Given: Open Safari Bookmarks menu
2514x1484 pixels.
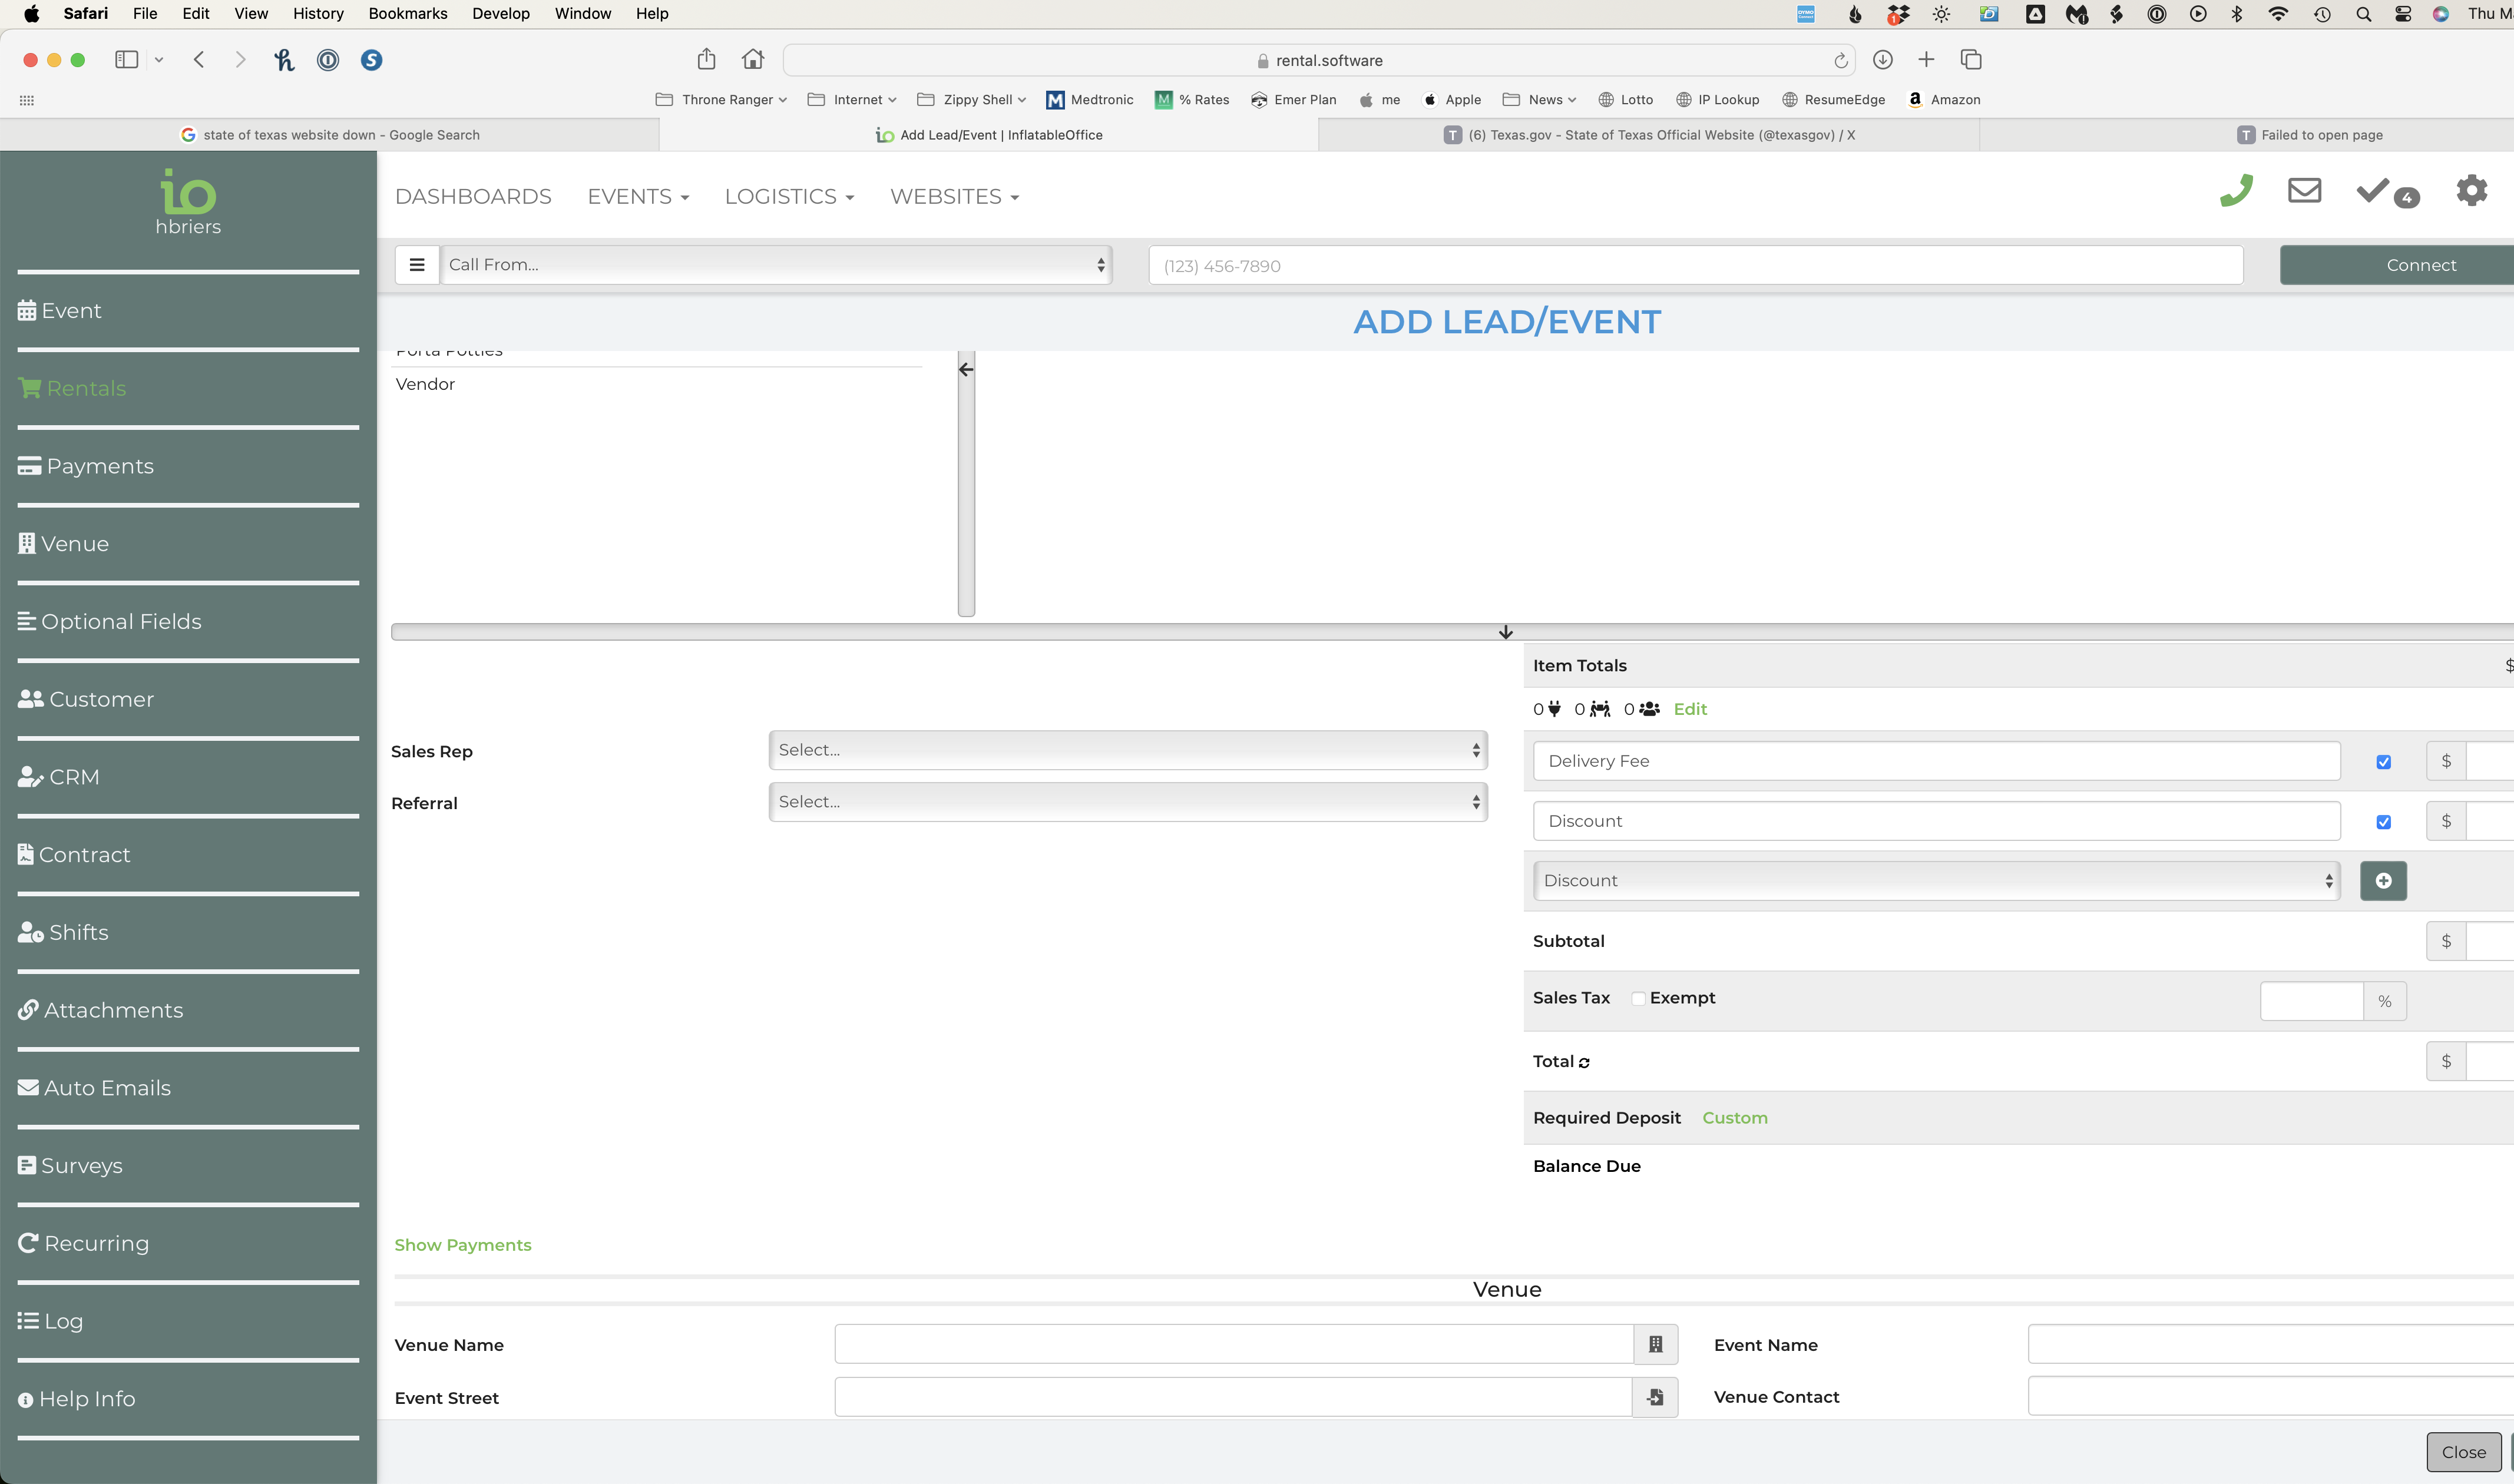Looking at the screenshot, I should point(407,14).
